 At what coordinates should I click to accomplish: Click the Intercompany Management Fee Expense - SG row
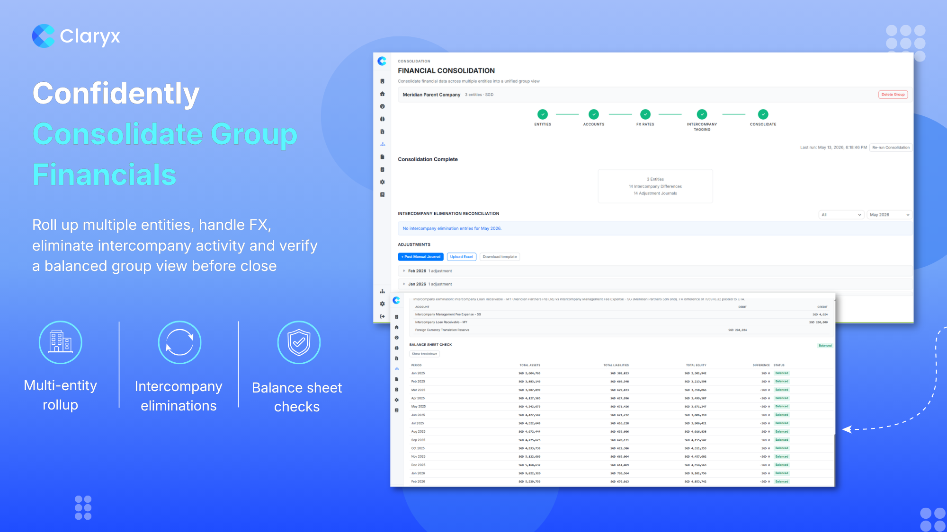coord(621,314)
